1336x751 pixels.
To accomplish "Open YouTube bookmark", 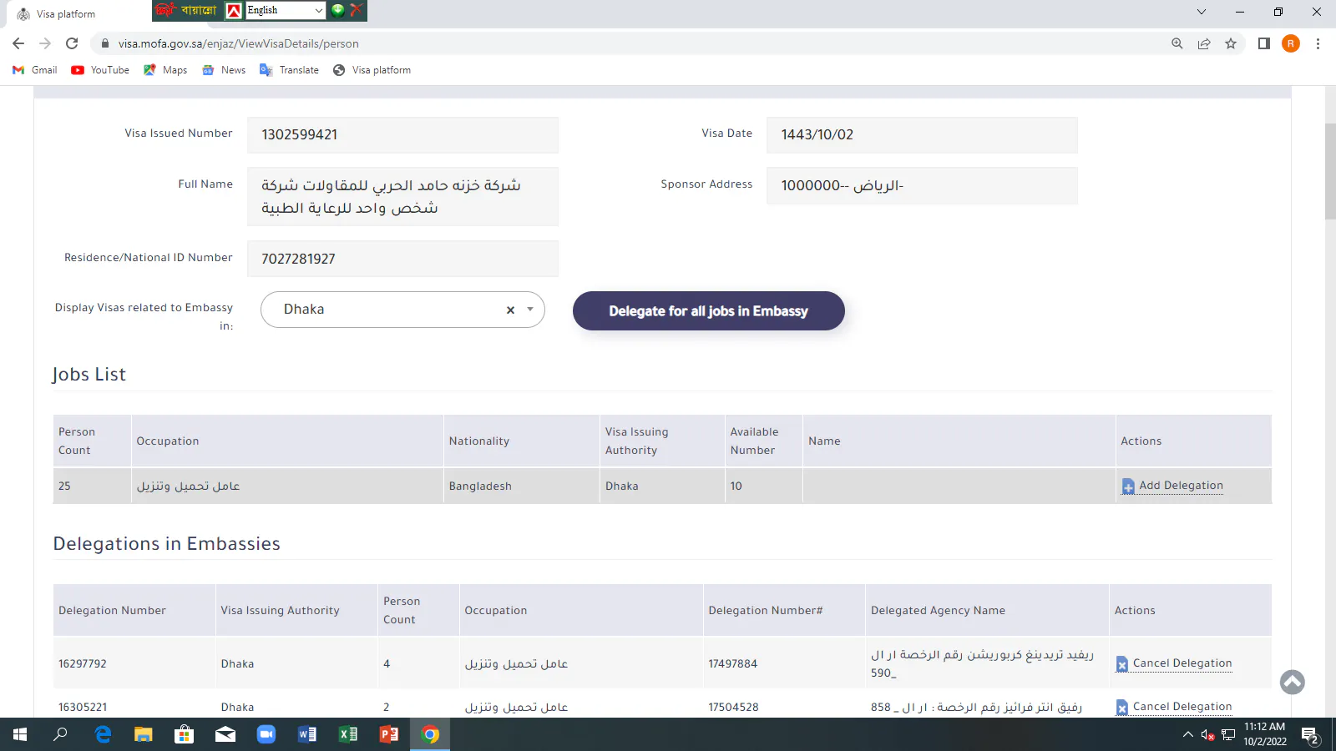I will [x=100, y=70].
